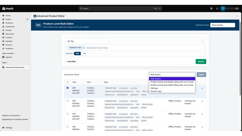The width and height of the screenshot is (242, 136).
Task: Go to Markets page
Action: click(x=9, y=41)
